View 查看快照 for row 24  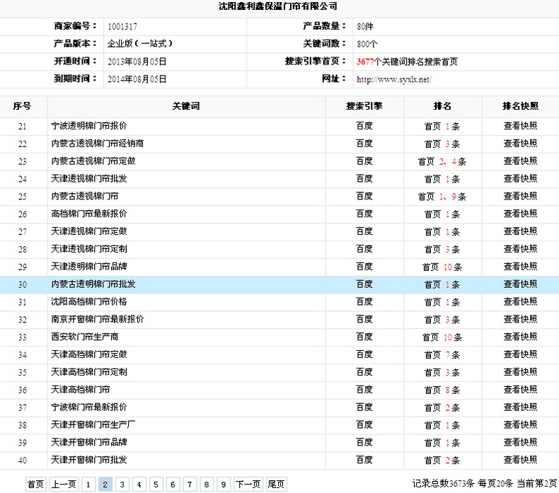coord(520,178)
